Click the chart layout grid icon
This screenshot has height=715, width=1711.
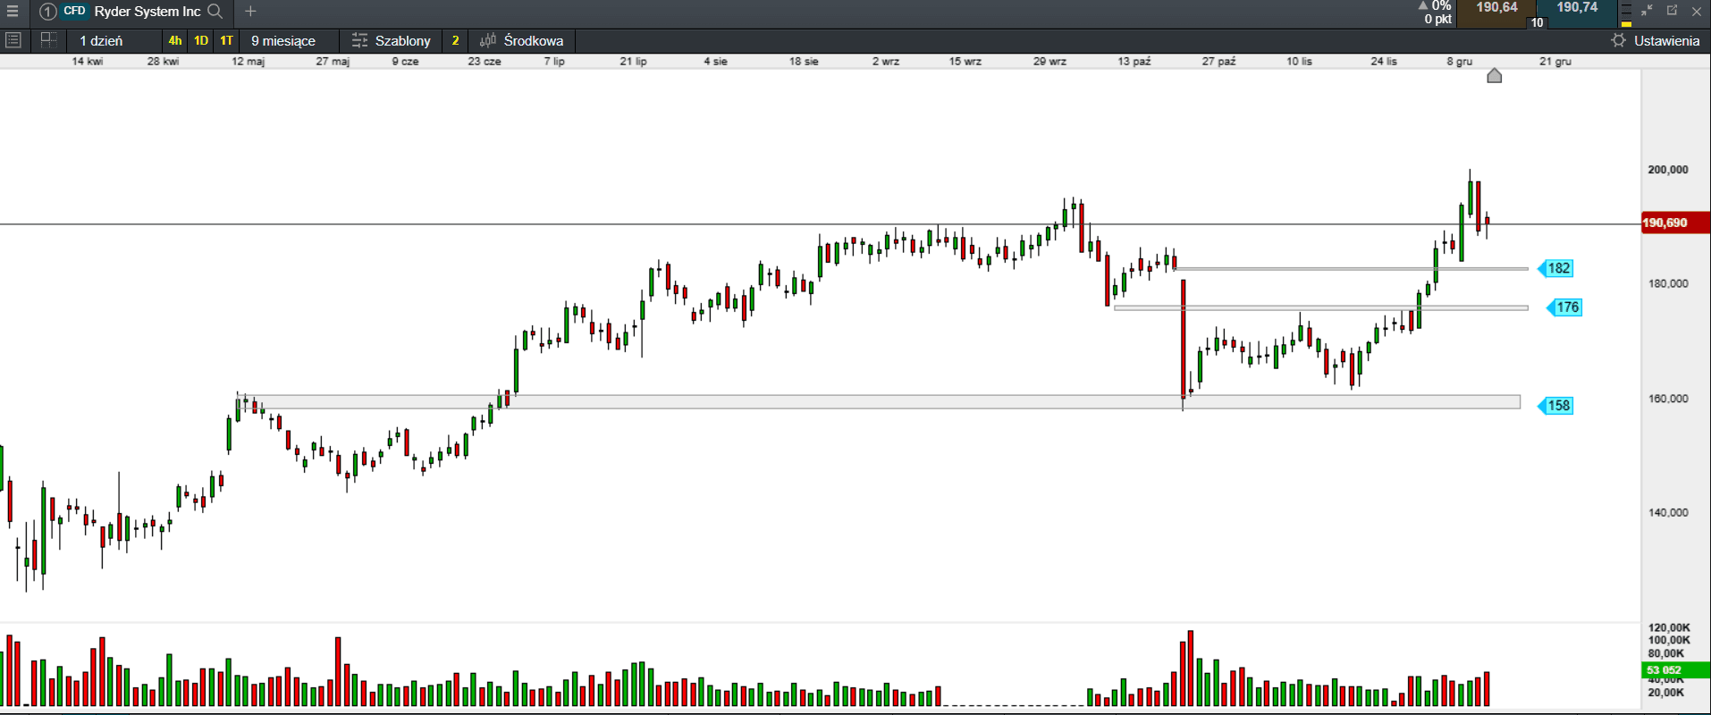pyautogui.click(x=48, y=40)
